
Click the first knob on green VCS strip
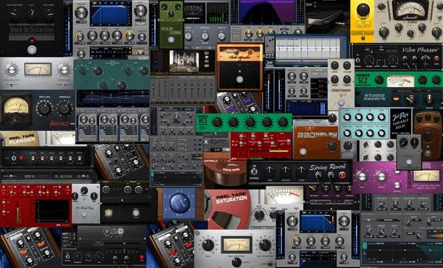[x=217, y=123]
